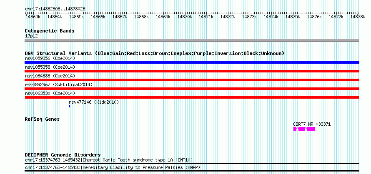Click the 14871k ruler tick label

206,17
